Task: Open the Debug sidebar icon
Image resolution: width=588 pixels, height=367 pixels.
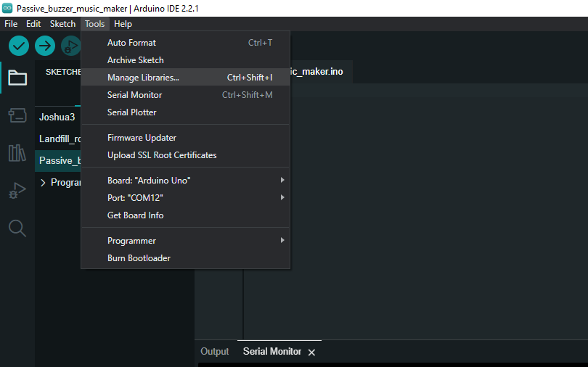Action: pyautogui.click(x=17, y=190)
